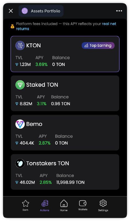The width and height of the screenshot is (130, 221).
Task: Click the Tonstakers TON logo icon
Action: [x=20, y=163]
